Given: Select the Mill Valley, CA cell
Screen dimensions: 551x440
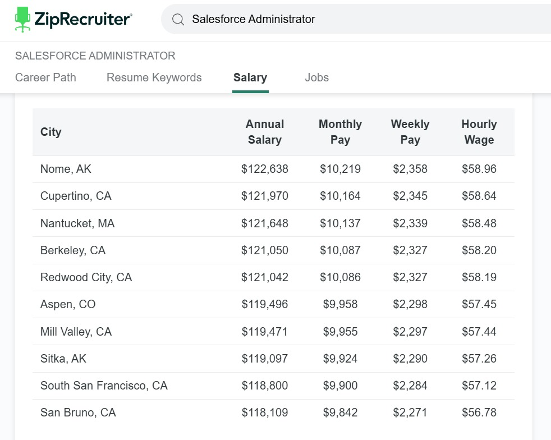Looking at the screenshot, I should [x=76, y=332].
